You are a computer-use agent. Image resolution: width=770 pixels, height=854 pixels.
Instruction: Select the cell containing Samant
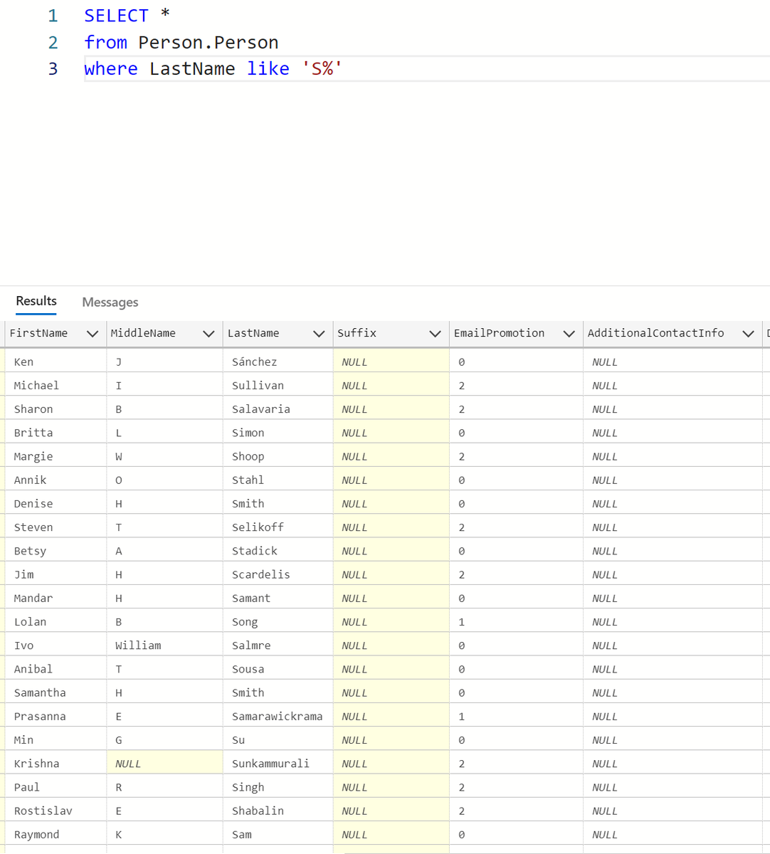pyautogui.click(x=278, y=598)
